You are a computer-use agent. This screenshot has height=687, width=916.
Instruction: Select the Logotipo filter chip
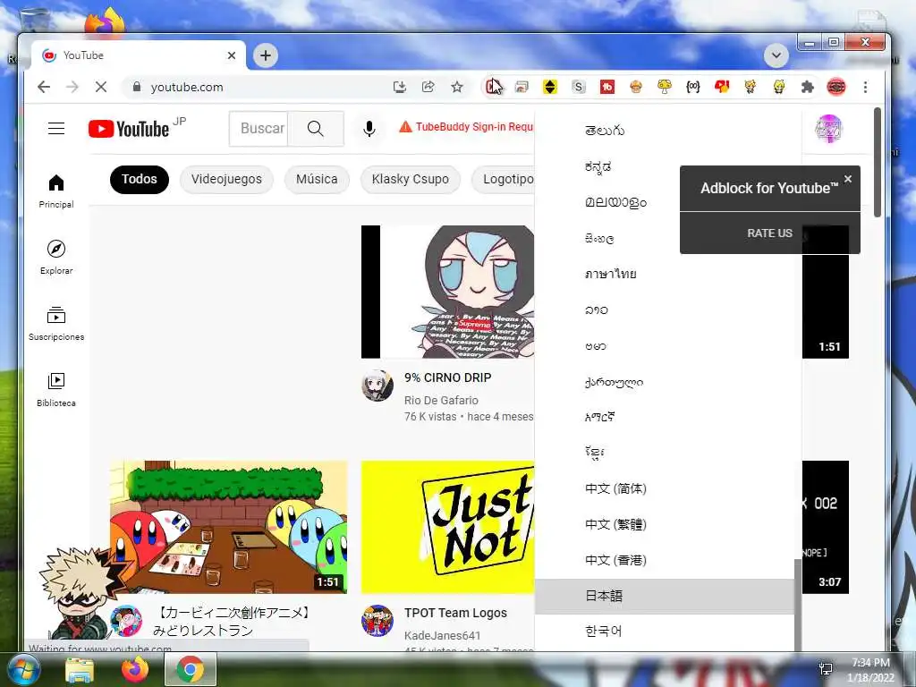[x=503, y=179]
